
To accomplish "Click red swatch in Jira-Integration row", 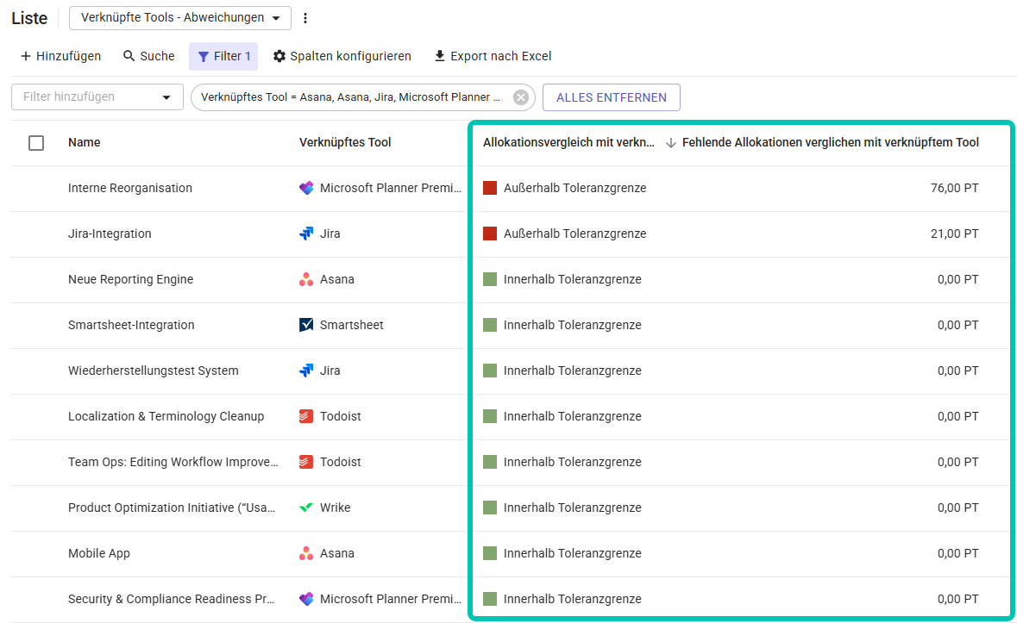I will coord(490,234).
